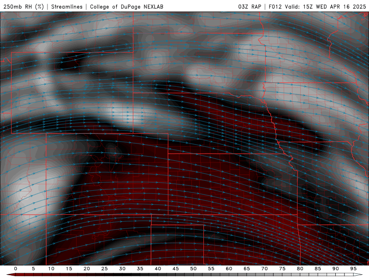Click the '55' value on the colorbar
Viewport: 369px width, 277px height.
coord(211,269)
